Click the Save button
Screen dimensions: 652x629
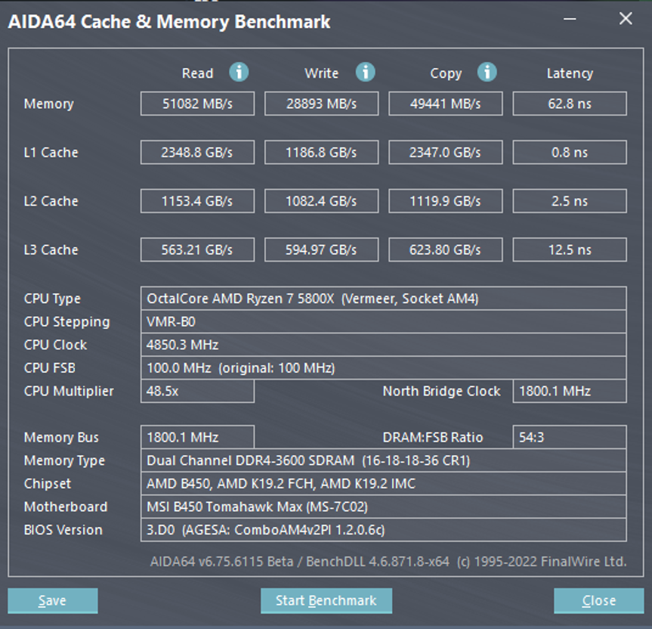(52, 600)
